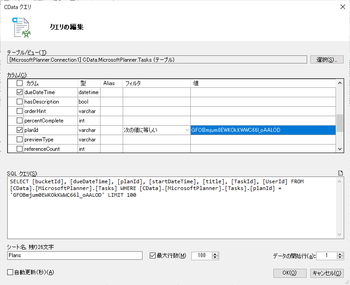
Task: Toggle the 最大行数 checkbox
Action: (152, 255)
